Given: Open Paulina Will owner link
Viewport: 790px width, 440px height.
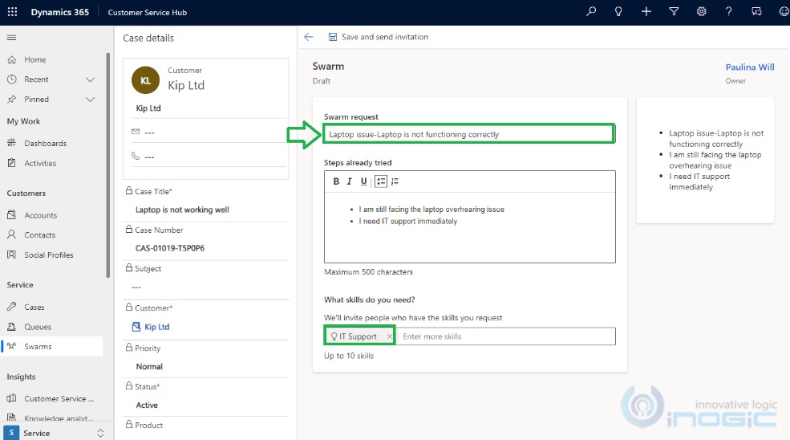Looking at the screenshot, I should (750, 67).
